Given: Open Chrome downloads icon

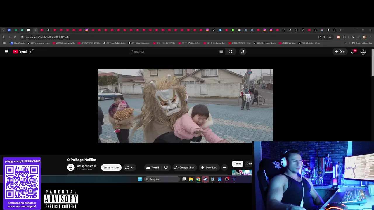Looking at the screenshot, I should point(359,37).
